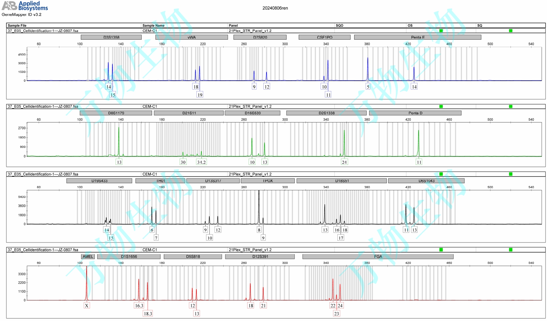Select the D18S51 locus header bar
Screen dimensions: 547x321
[x=342, y=181]
